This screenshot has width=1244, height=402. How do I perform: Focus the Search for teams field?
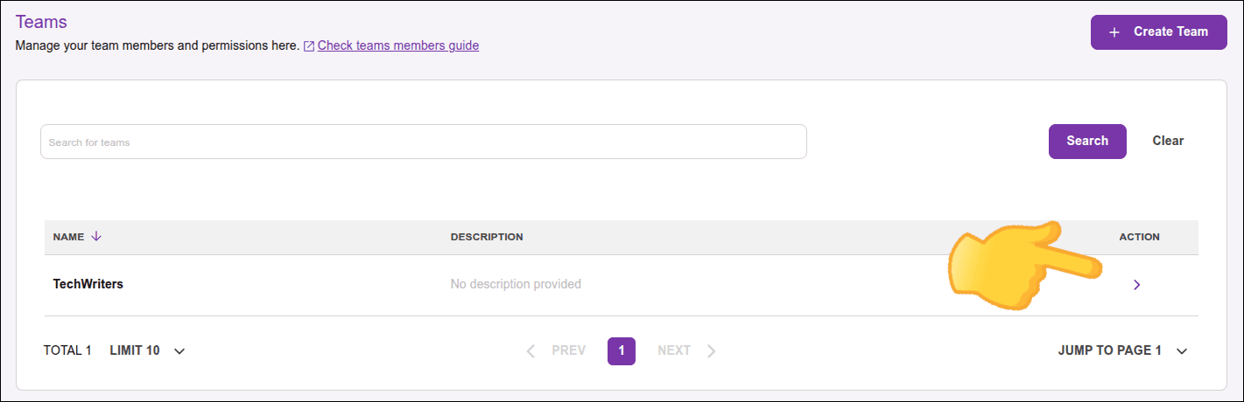point(423,142)
